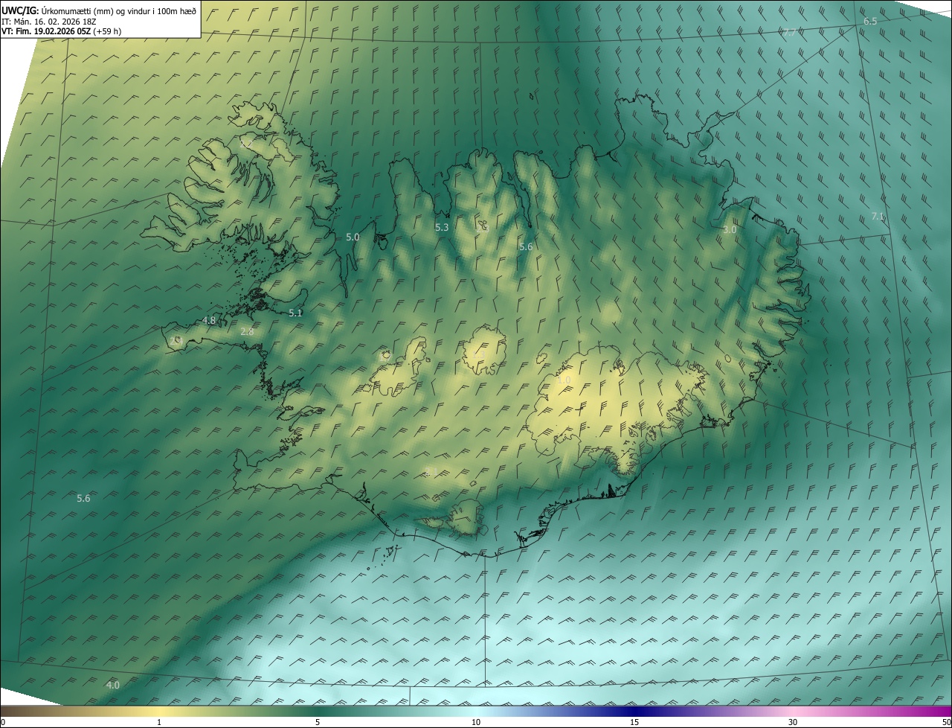Screen dimensions: 952x728
Task: Click the 5.1 value label on the map
Action: click(295, 313)
